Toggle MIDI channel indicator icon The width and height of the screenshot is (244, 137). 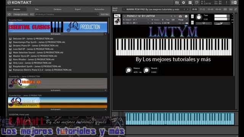[124, 23]
